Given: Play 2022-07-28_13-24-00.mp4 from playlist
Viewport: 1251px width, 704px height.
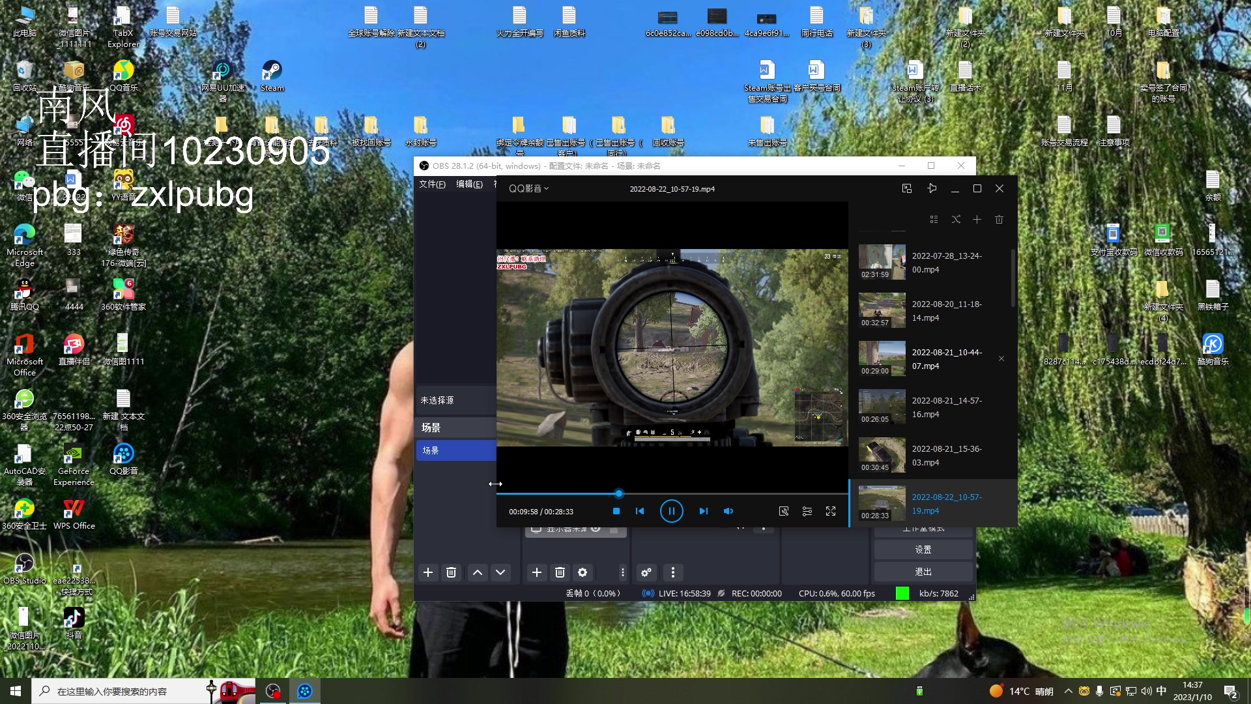Looking at the screenshot, I should [x=932, y=262].
